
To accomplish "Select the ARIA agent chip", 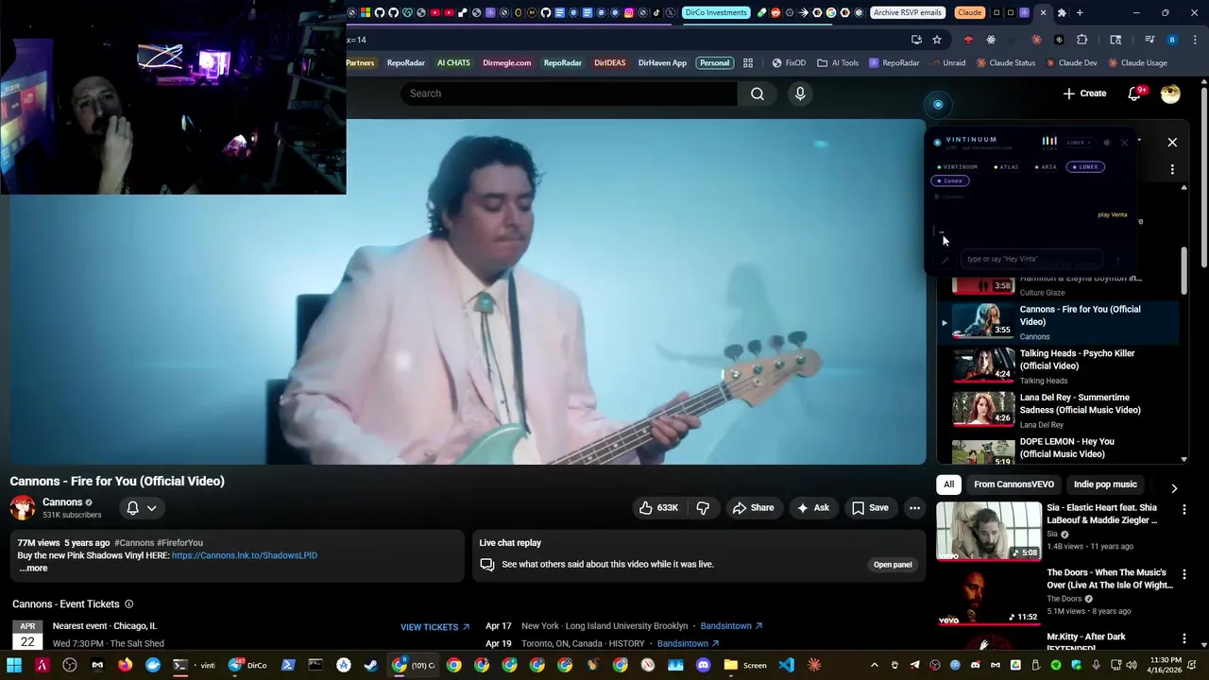I will (x=1046, y=167).
